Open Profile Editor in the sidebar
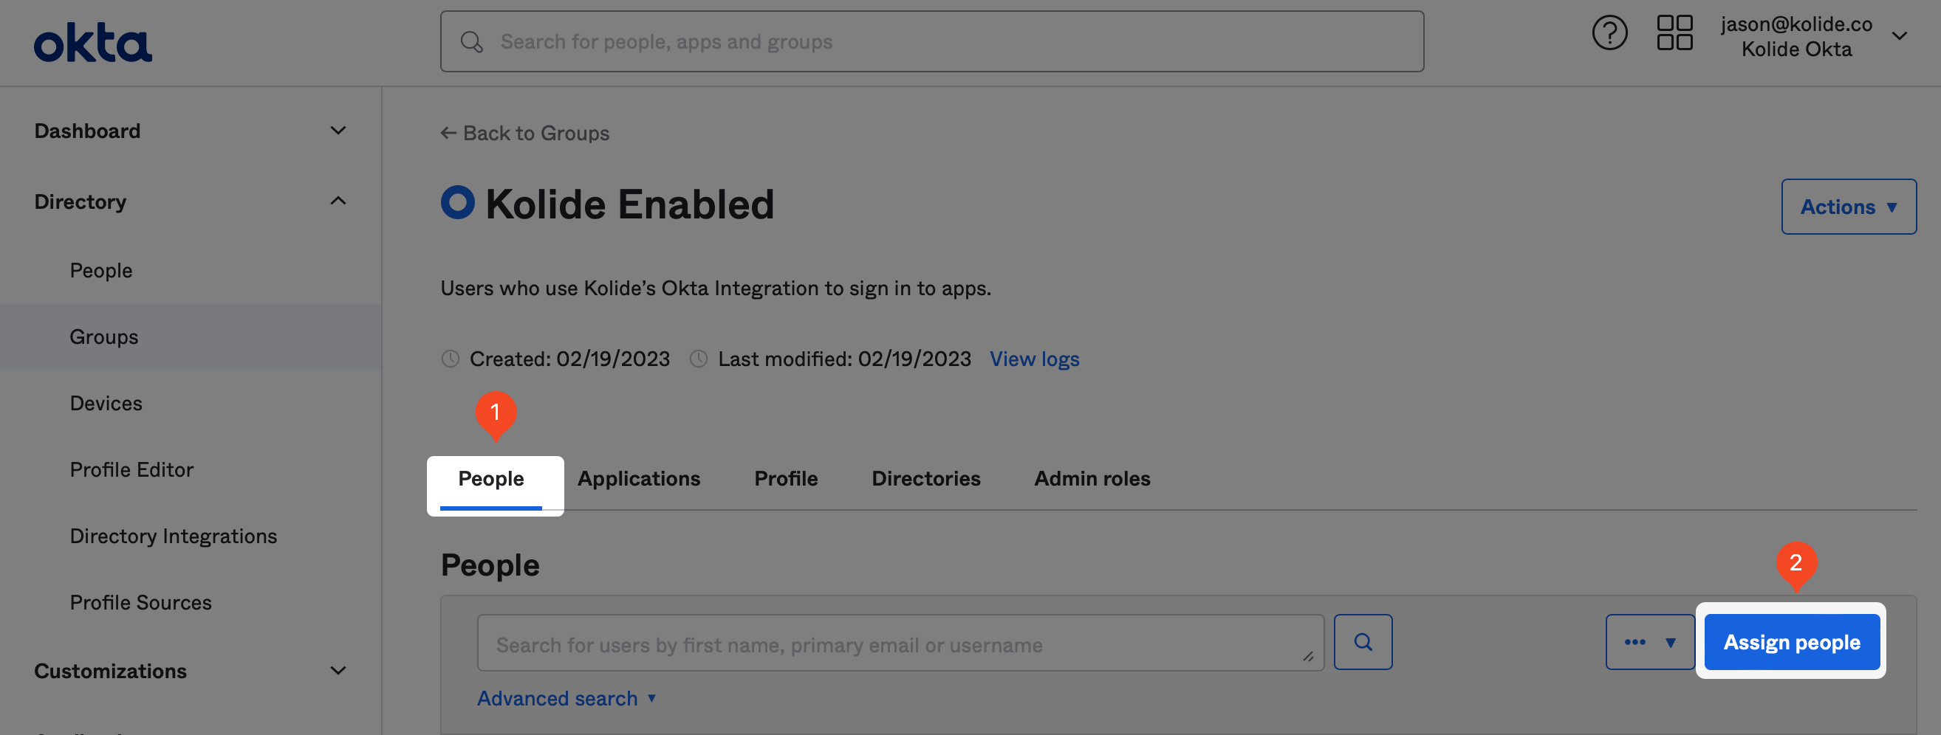This screenshot has height=735, width=1941. click(x=131, y=469)
